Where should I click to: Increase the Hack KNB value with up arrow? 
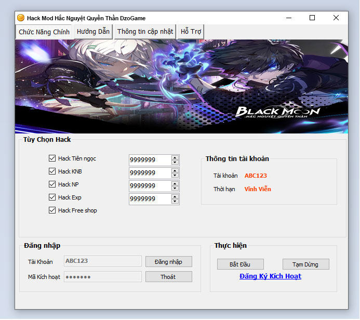(175, 170)
